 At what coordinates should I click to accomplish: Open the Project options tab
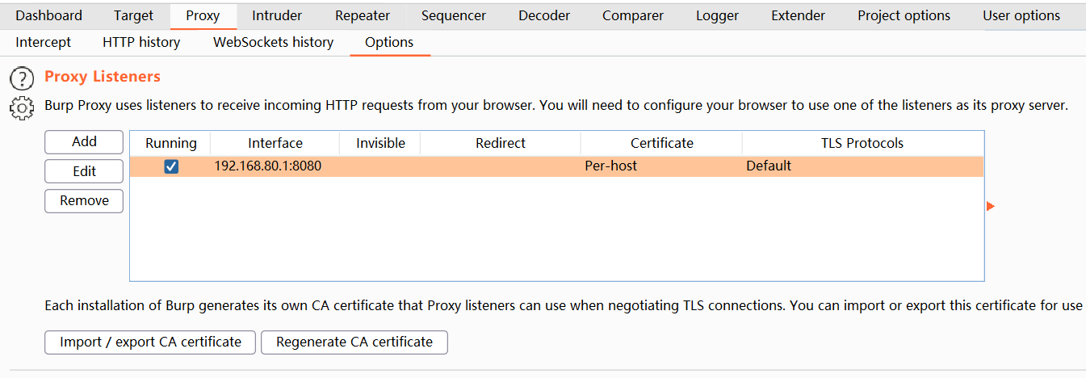coord(904,15)
